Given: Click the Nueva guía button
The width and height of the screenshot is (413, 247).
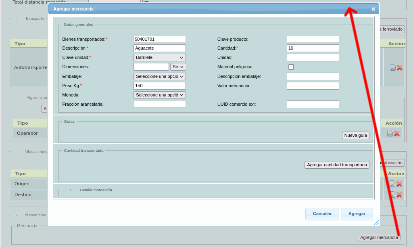Looking at the screenshot, I should click(x=355, y=135).
